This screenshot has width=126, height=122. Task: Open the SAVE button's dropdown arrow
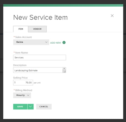(30, 107)
